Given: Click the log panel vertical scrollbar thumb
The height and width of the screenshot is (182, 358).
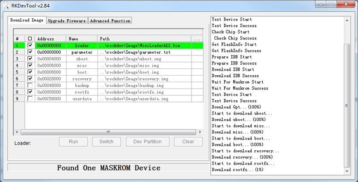Looking at the screenshot, I should pyautogui.click(x=347, y=106).
